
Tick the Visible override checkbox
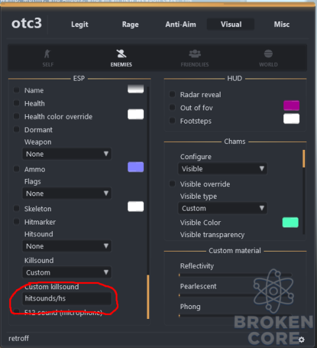click(x=172, y=184)
